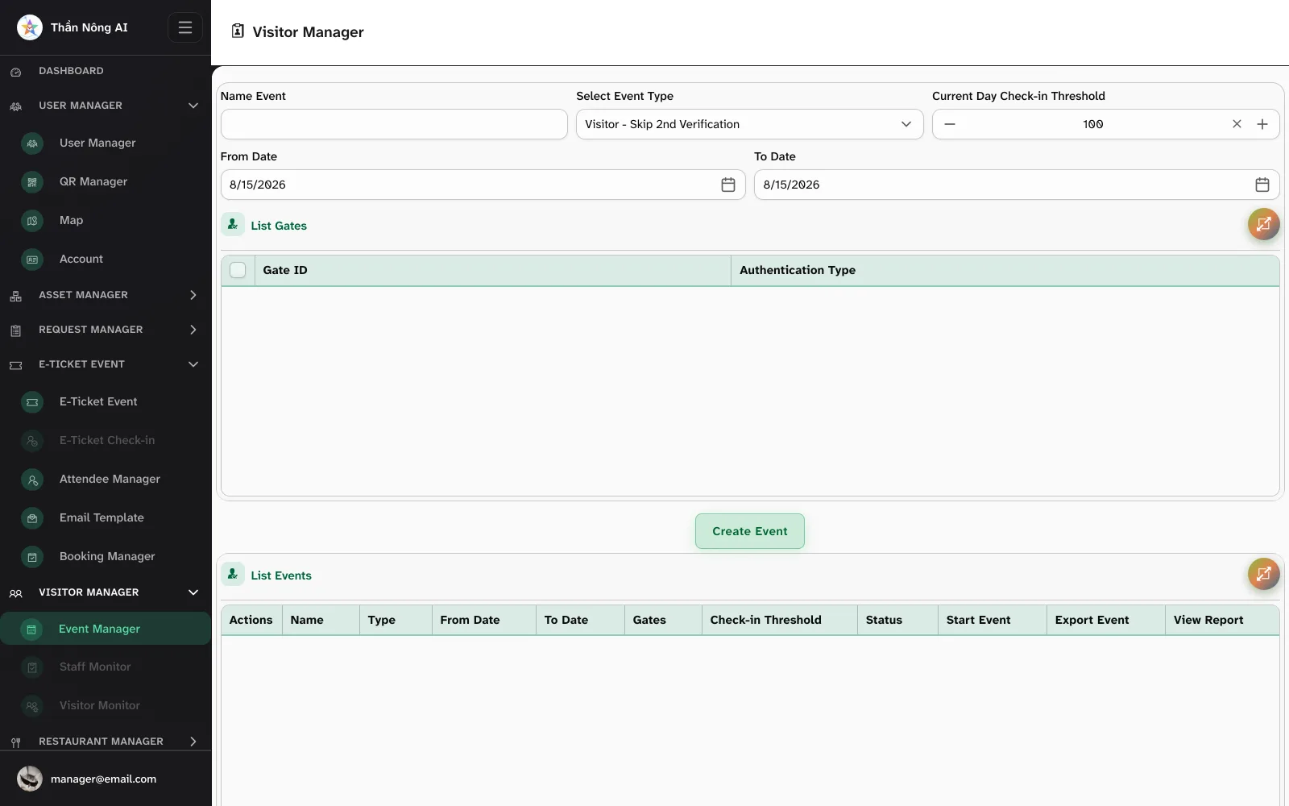Click the View Report column header

coord(1222,620)
